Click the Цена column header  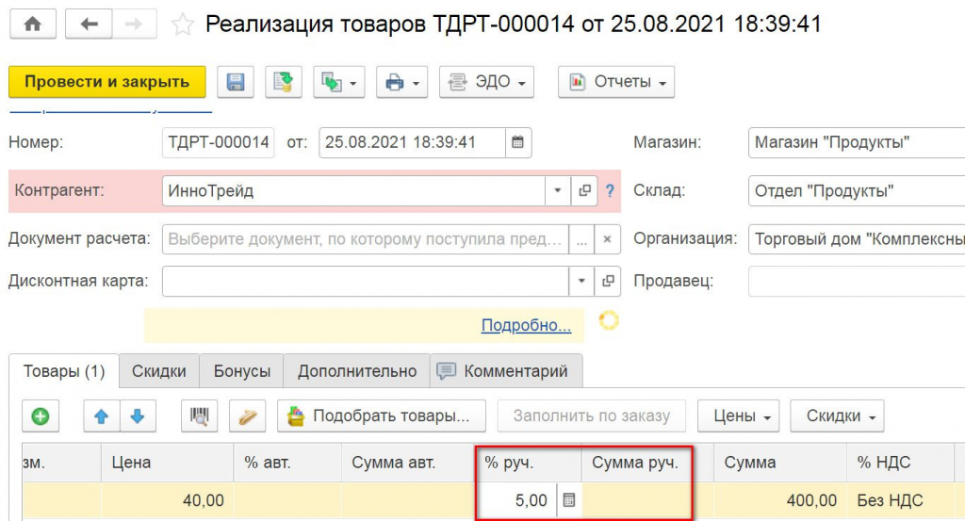point(167,463)
